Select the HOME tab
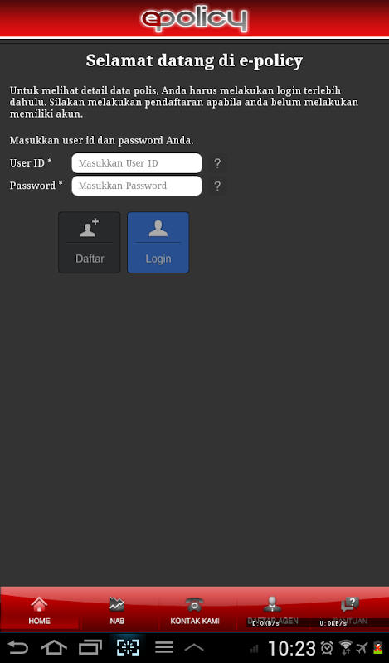 click(39, 610)
